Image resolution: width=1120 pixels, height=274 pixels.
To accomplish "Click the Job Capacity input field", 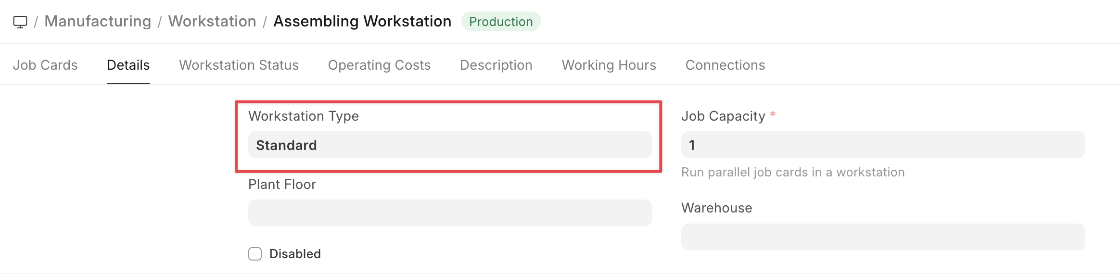I will pos(883,145).
